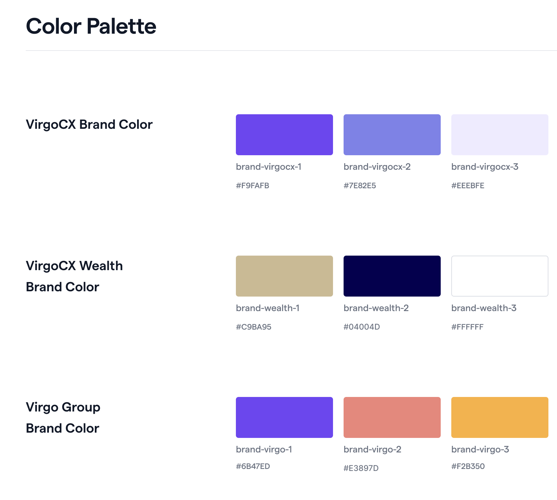
Task: Choose the brand-wealth-2 dark navy swatch
Action: (x=392, y=276)
